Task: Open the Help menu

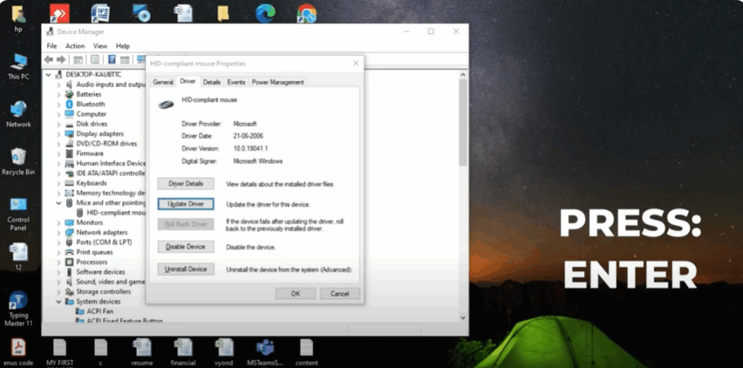Action: [x=123, y=46]
